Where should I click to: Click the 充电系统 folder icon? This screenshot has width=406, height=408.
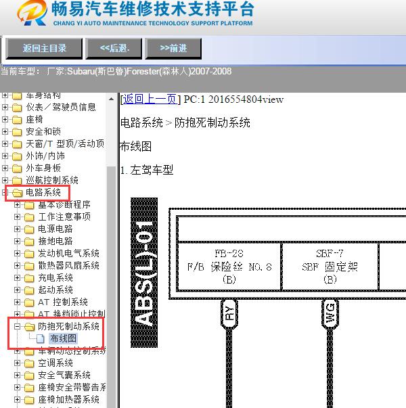[x=29, y=278]
